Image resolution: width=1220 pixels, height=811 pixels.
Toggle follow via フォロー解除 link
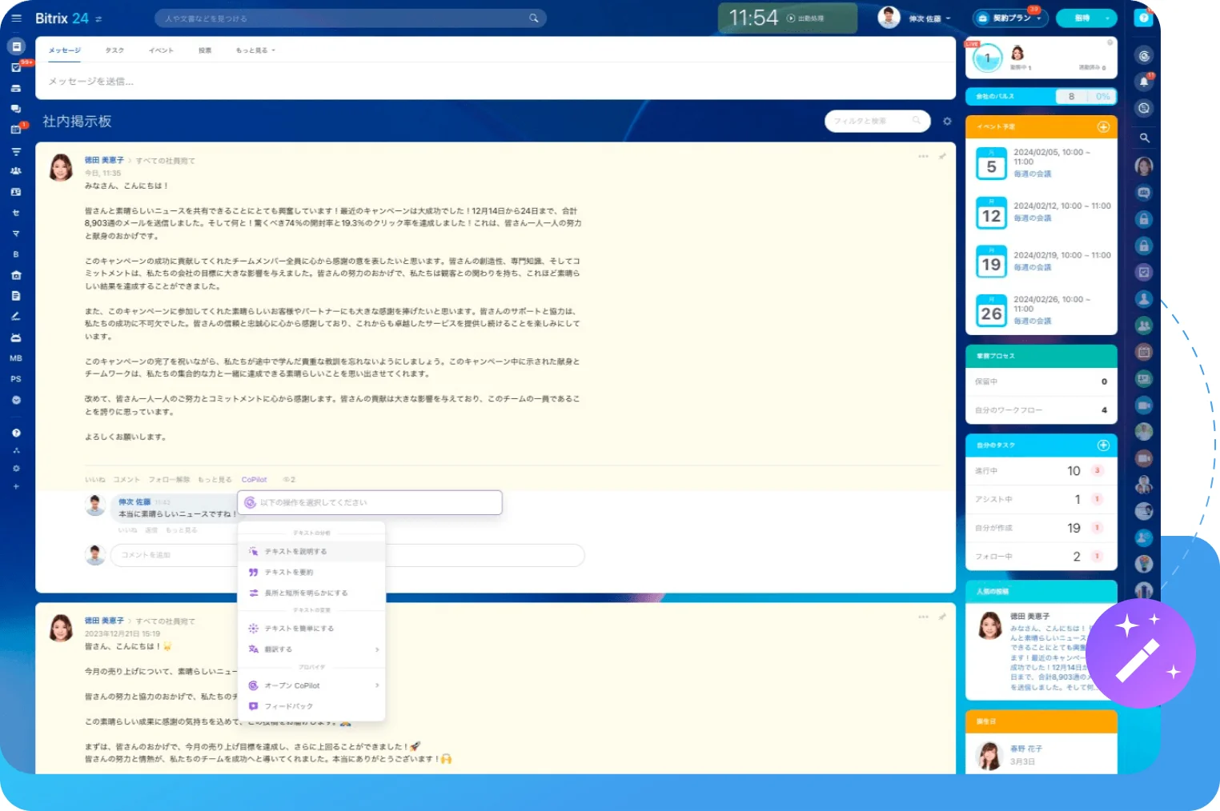point(169,480)
